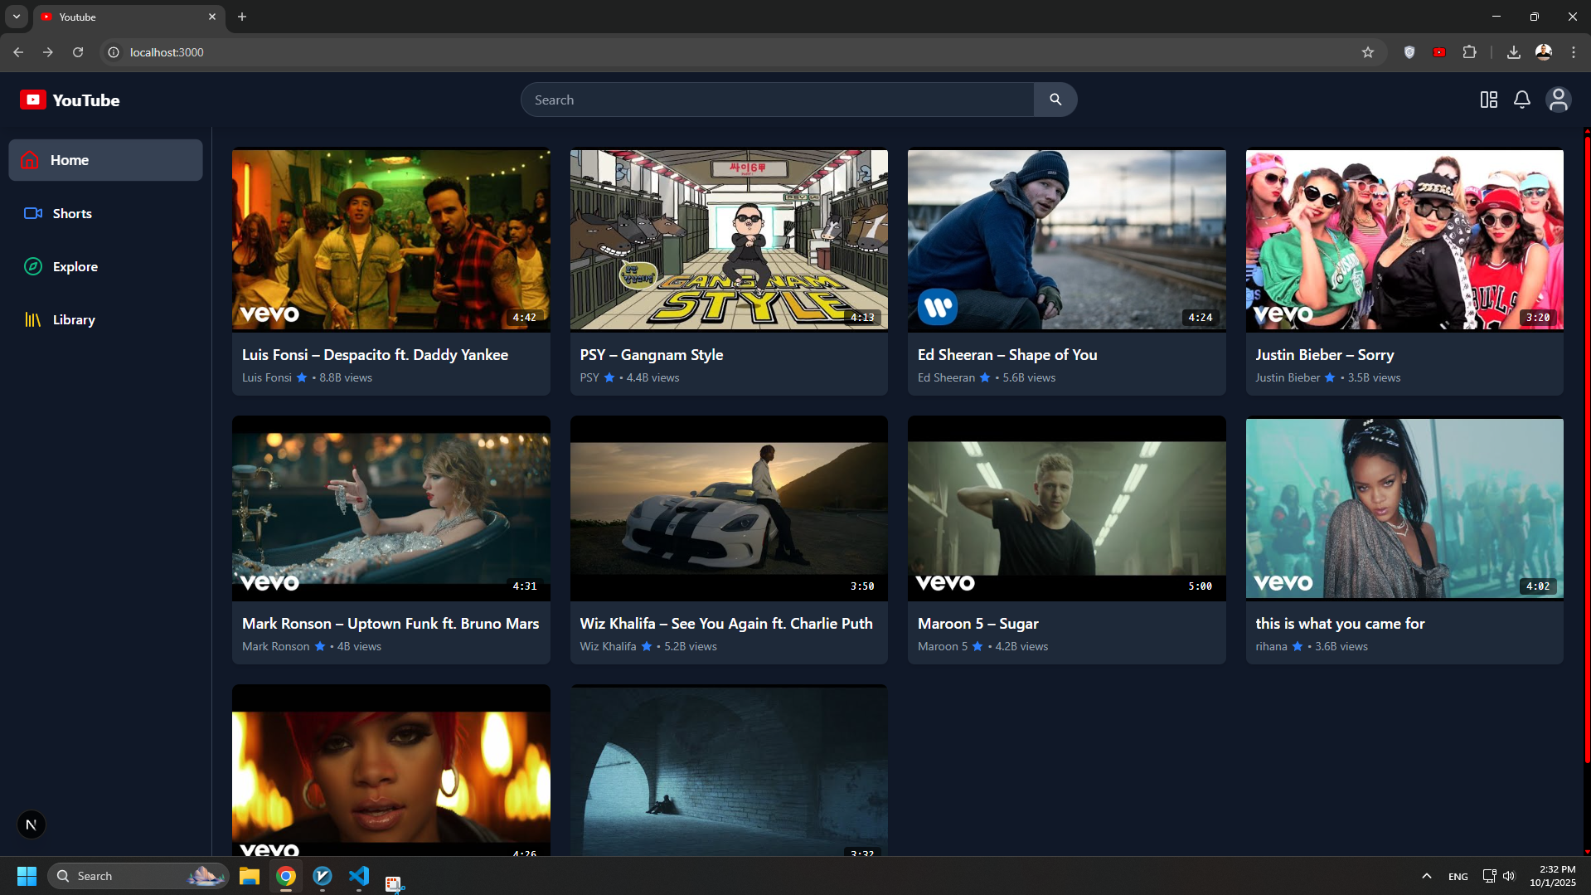Image resolution: width=1591 pixels, height=895 pixels.
Task: Click Chrome icon in taskbar
Action: pos(286,876)
